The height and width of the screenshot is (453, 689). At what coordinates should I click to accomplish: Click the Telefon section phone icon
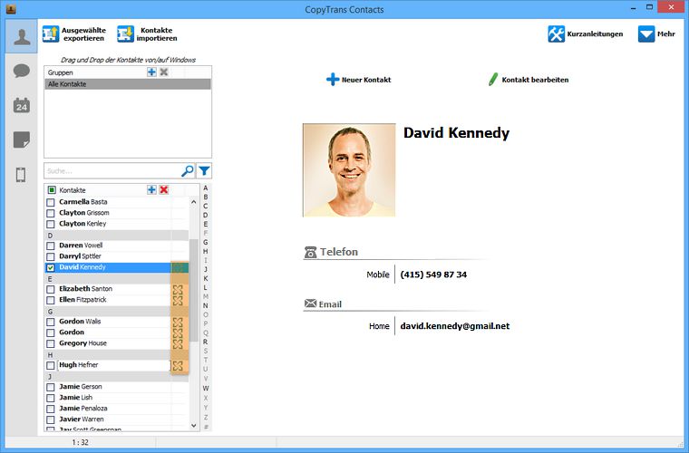tap(310, 252)
